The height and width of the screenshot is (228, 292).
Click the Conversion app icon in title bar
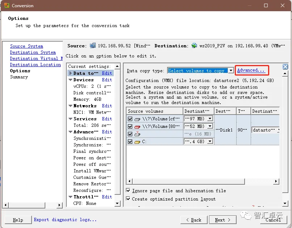[7, 5]
